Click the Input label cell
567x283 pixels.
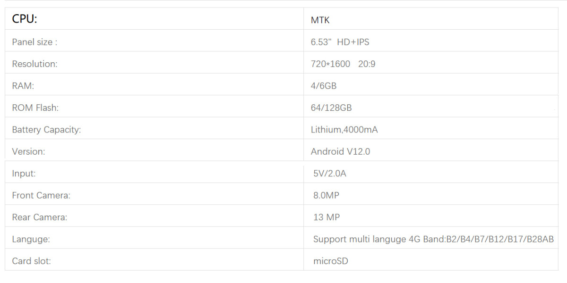24,174
